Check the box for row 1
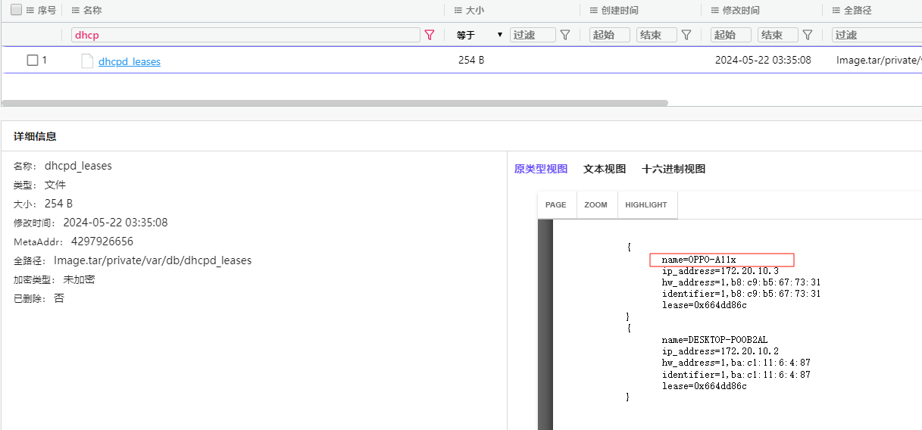 33,61
